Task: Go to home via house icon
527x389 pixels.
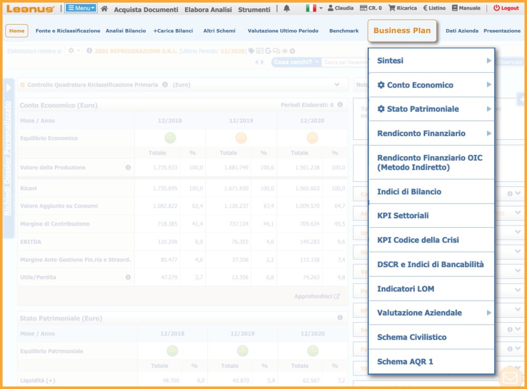Action: pyautogui.click(x=104, y=9)
